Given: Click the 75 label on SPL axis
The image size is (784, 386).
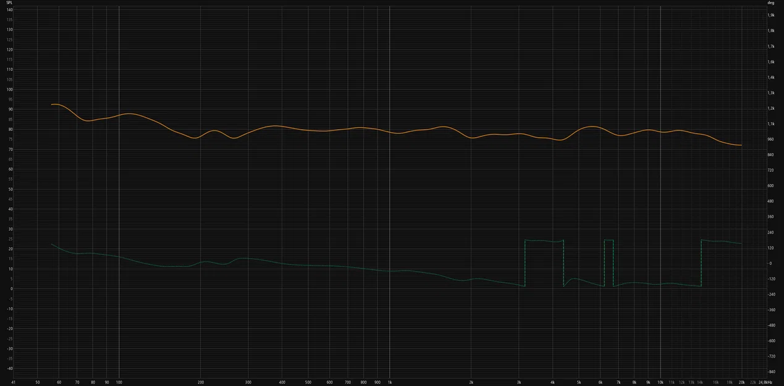Looking at the screenshot, I should click(10, 139).
